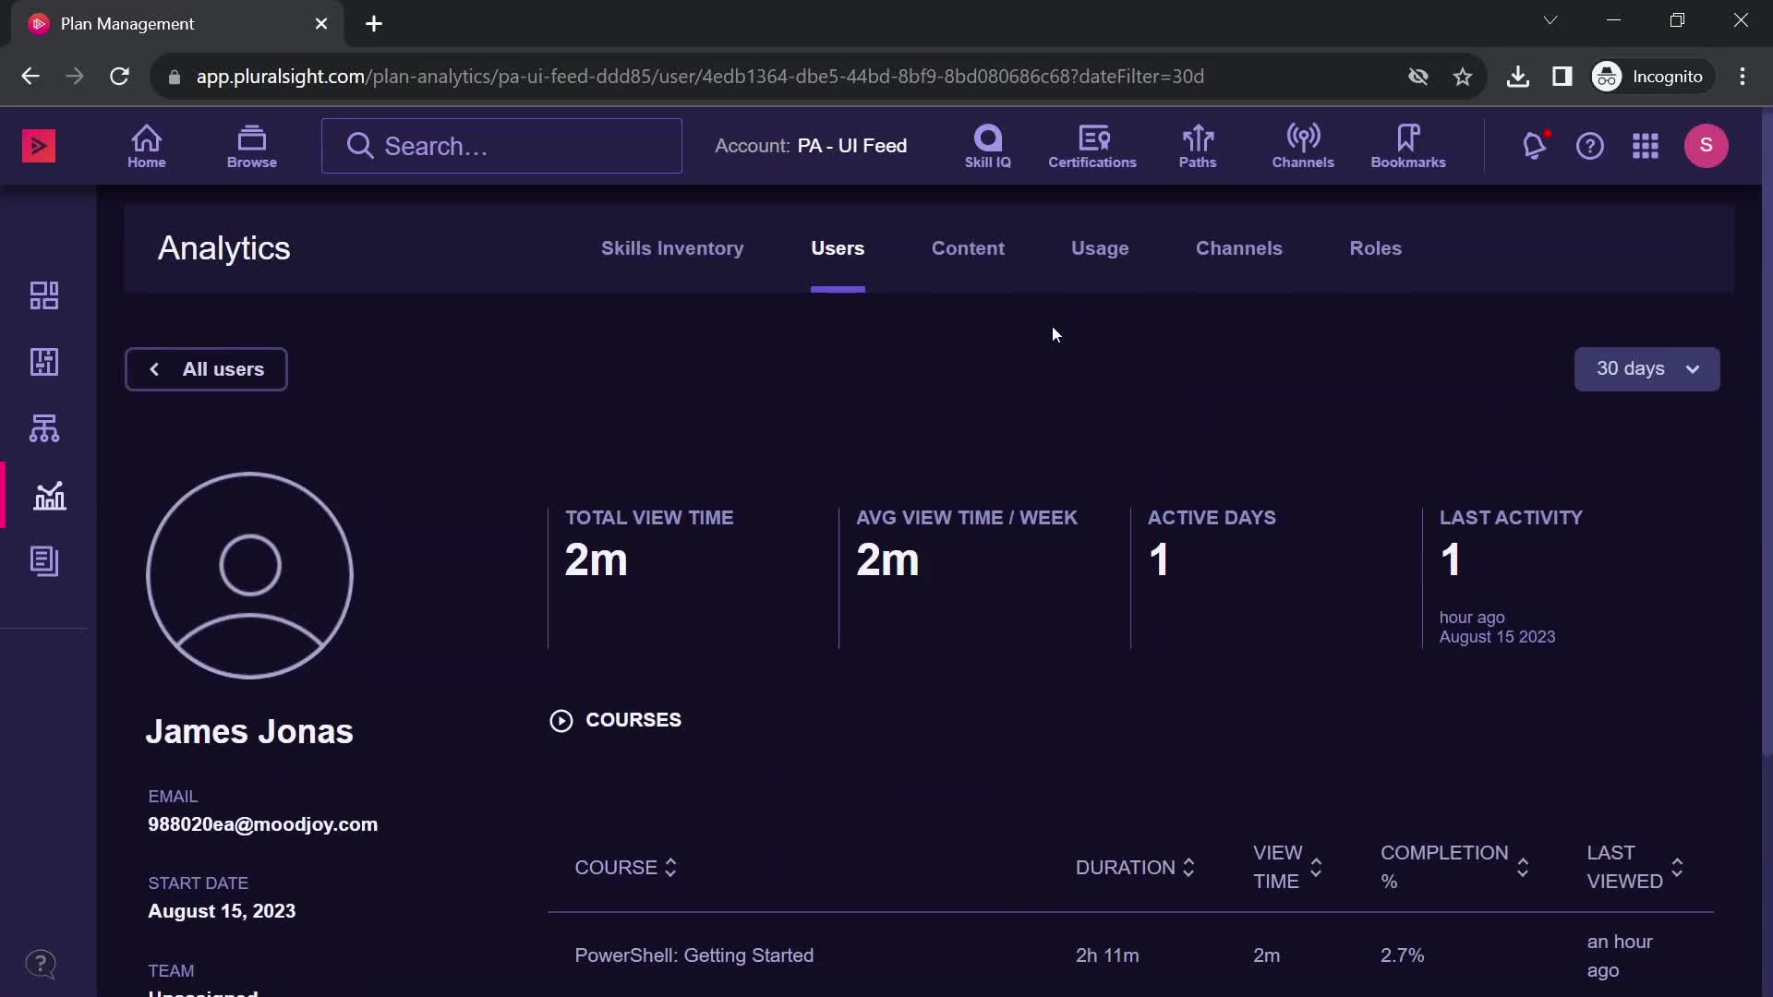Click the Active Days stat

click(x=1212, y=546)
